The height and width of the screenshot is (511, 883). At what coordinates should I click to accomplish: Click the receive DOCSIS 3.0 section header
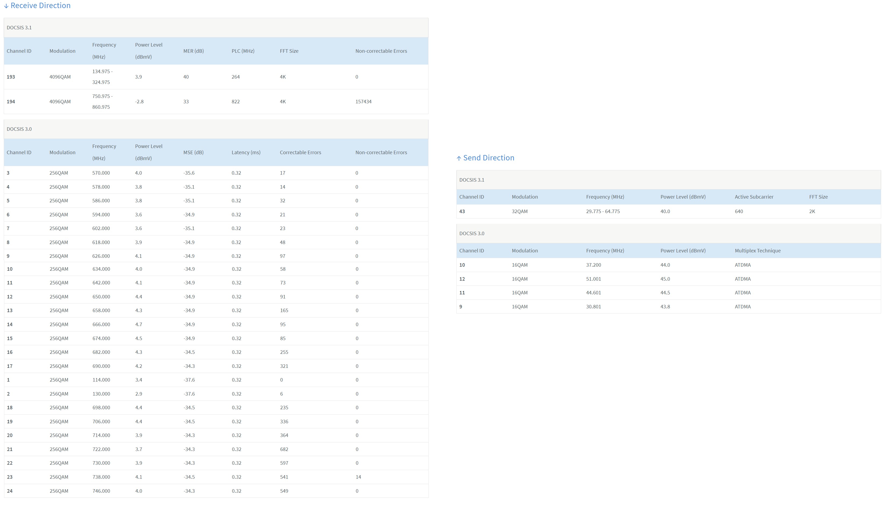[x=19, y=129]
